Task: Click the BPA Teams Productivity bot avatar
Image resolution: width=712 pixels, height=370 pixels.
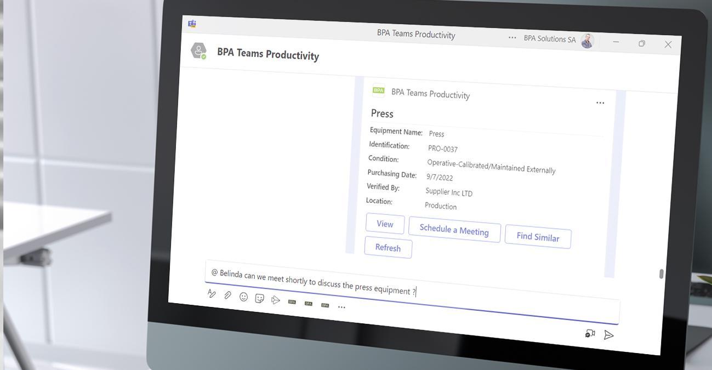Action: (x=198, y=51)
